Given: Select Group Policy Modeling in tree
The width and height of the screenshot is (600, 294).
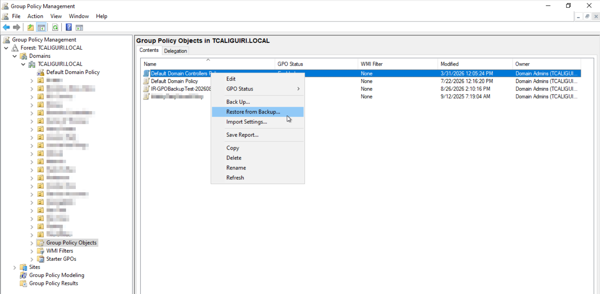Looking at the screenshot, I should point(57,275).
